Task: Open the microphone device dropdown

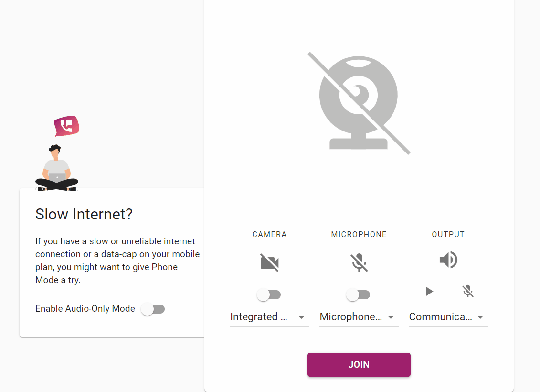Action: [x=391, y=317]
